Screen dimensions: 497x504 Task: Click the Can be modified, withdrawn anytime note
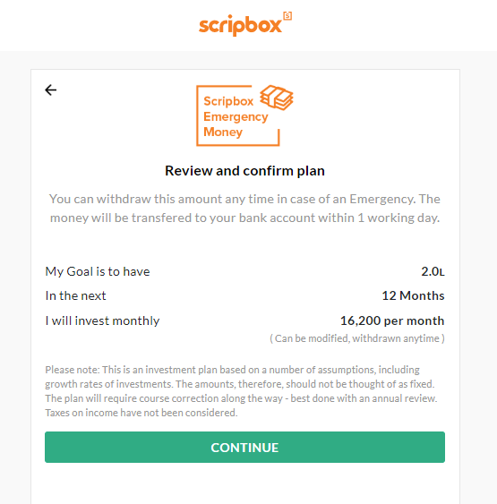tap(356, 338)
